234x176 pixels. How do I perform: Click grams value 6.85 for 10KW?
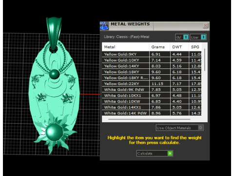(x=156, y=101)
